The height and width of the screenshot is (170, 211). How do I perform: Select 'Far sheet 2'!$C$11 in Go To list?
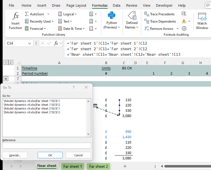(x=32, y=108)
